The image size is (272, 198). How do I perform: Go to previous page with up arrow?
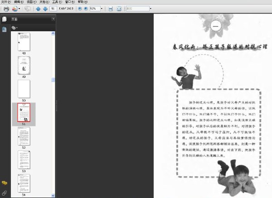pyautogui.click(x=38, y=9)
